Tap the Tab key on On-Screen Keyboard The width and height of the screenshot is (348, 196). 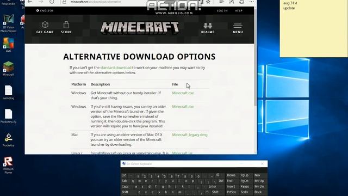[x=125, y=181]
